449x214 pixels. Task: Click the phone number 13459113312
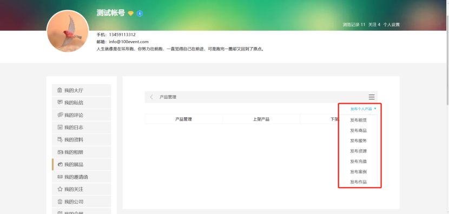click(122, 35)
